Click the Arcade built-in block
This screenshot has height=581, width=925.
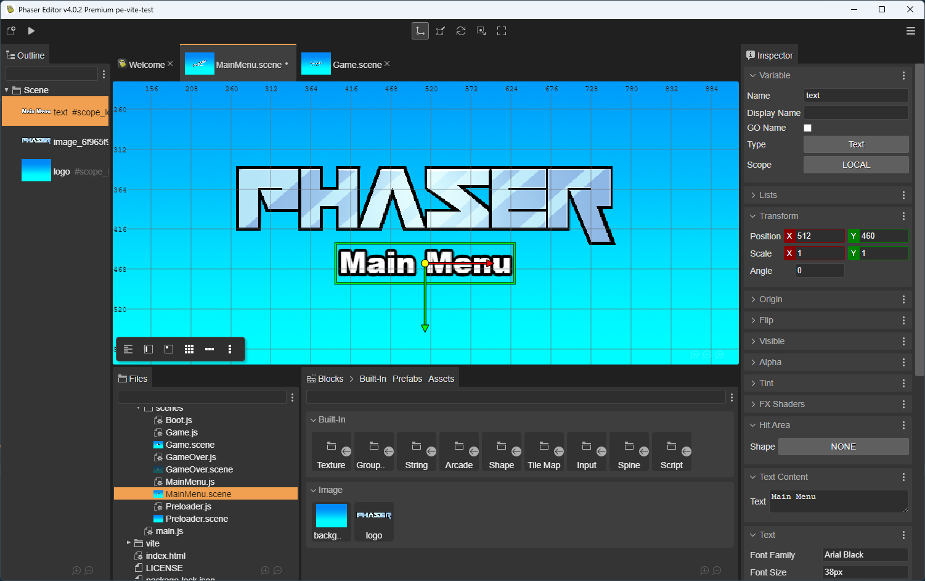click(459, 452)
